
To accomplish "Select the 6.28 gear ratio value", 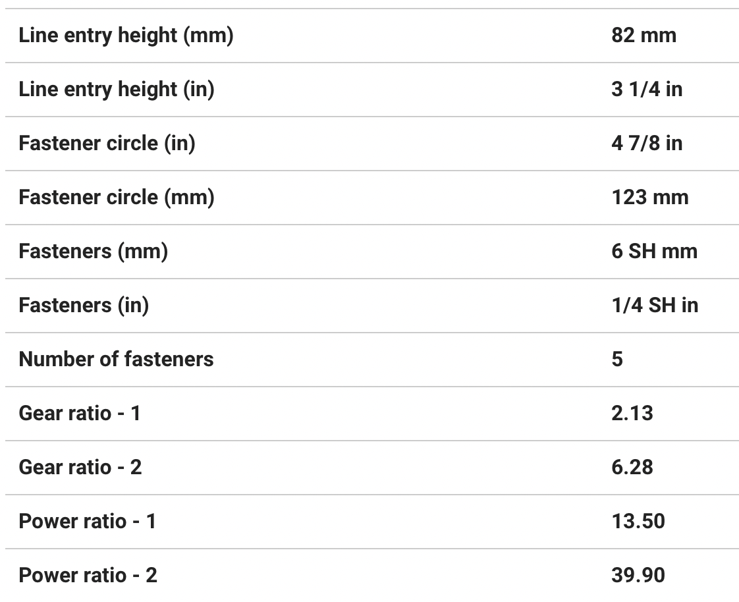I will 632,468.
